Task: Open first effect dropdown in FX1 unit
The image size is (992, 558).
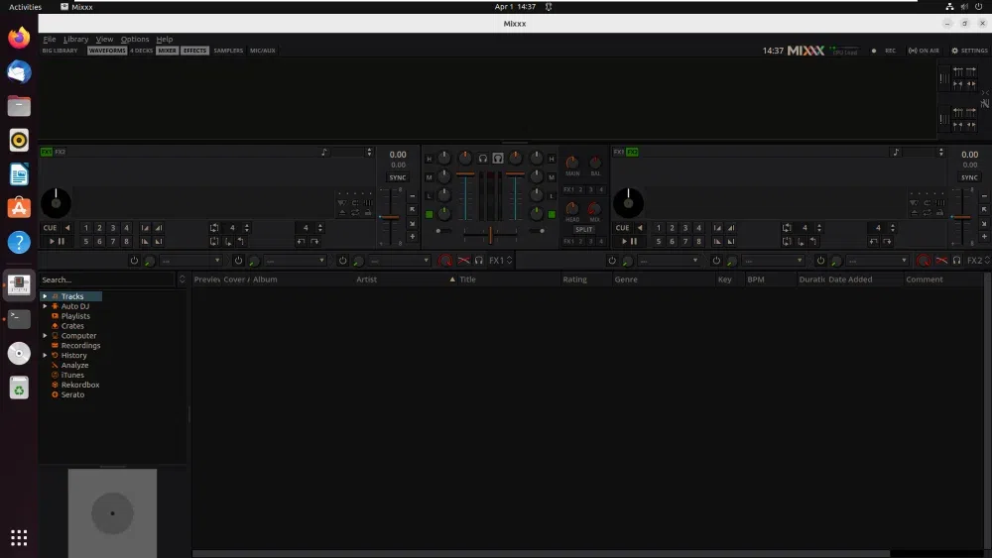Action: 190,261
